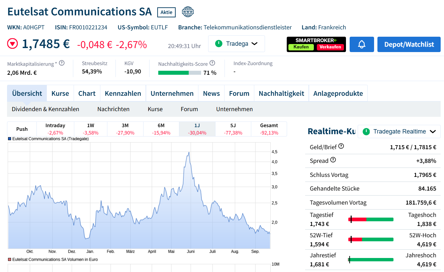Image resolution: width=444 pixels, height=272 pixels.
Task: Click the Realtime-Ku heading
Action: pyautogui.click(x=332, y=131)
